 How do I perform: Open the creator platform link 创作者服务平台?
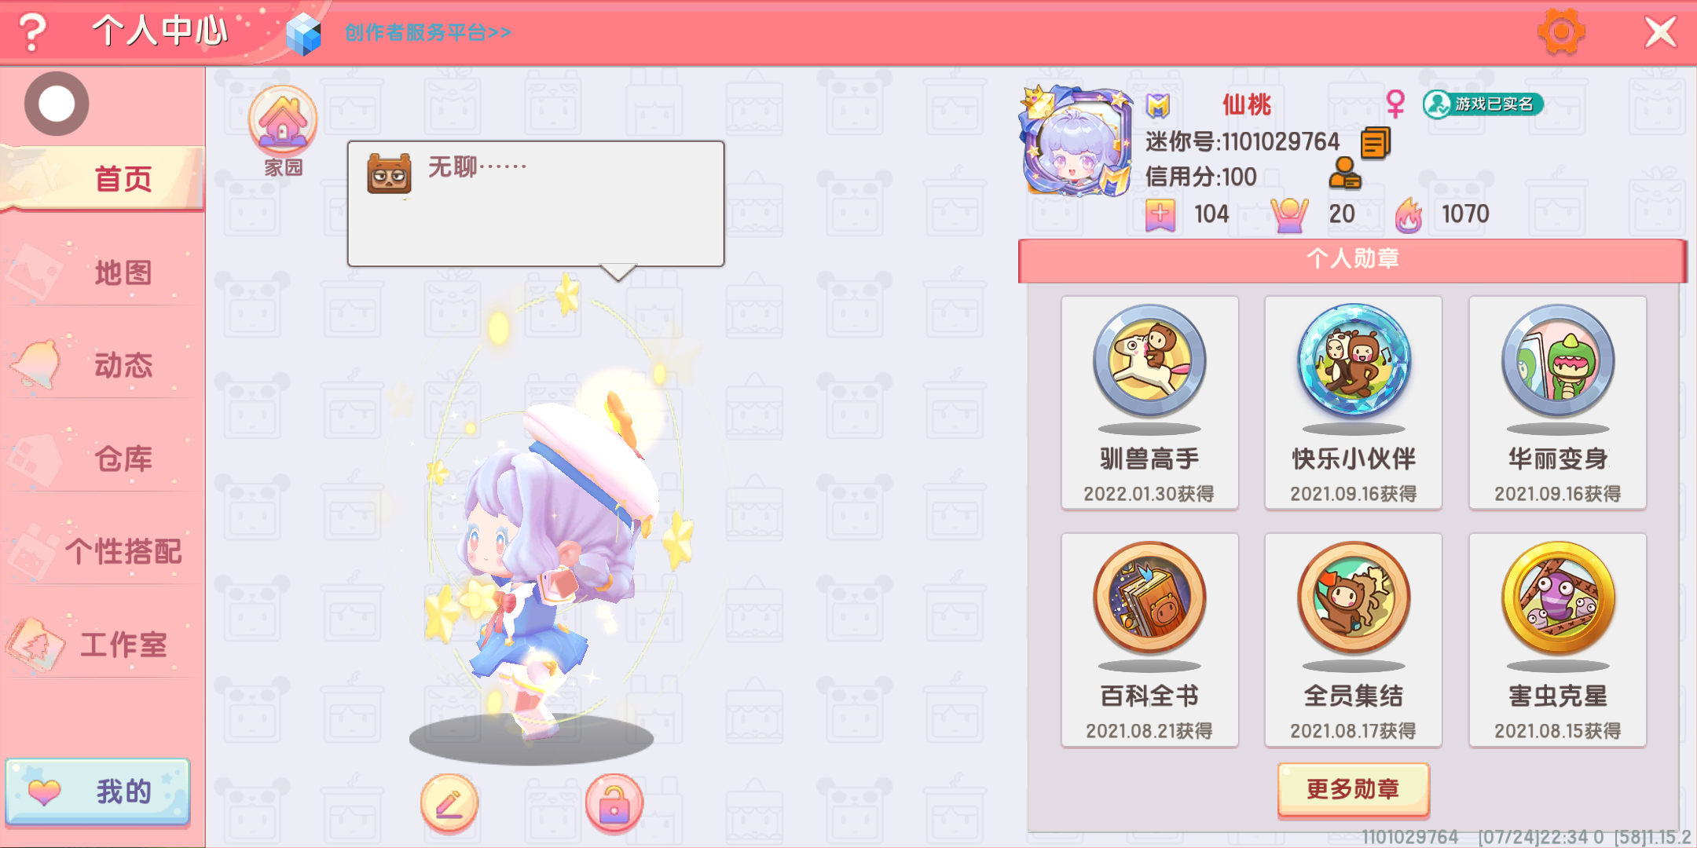(427, 33)
